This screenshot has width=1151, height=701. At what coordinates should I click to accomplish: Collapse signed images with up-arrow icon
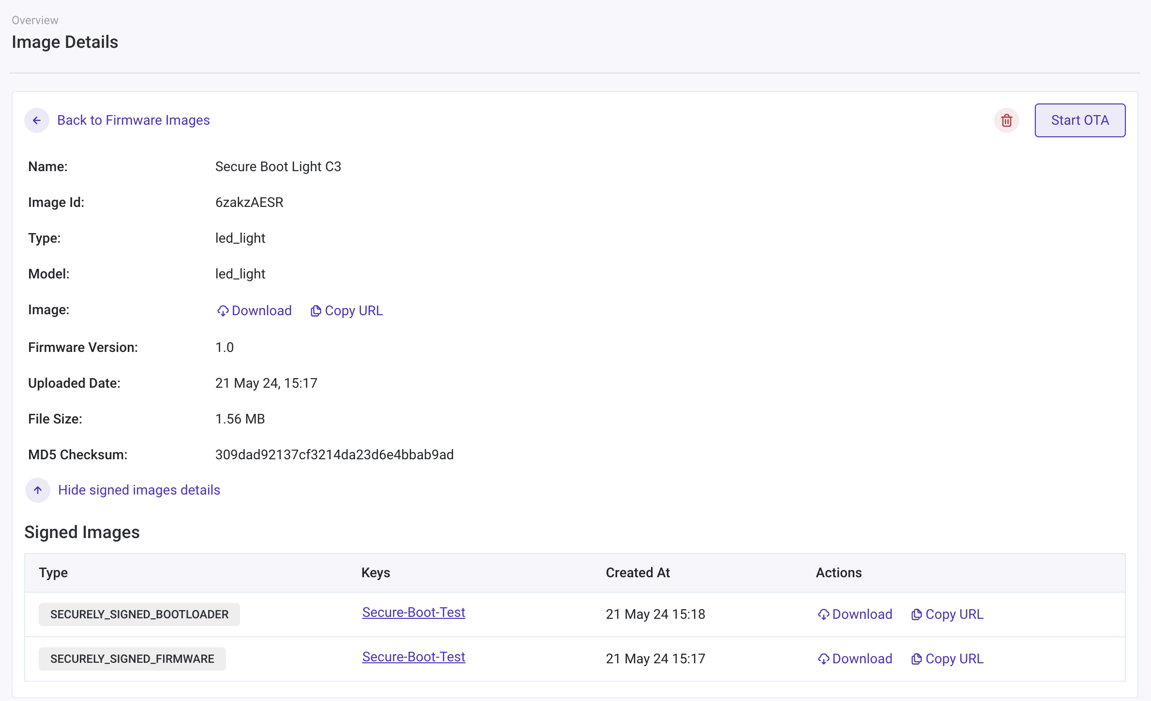(x=38, y=490)
